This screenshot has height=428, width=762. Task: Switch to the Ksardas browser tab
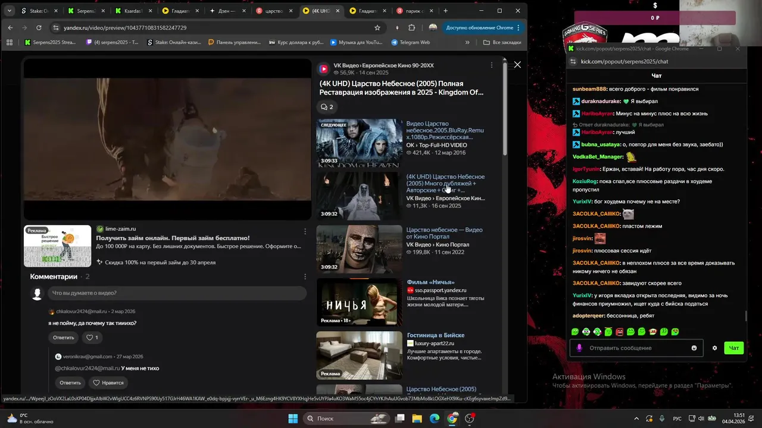(x=134, y=11)
